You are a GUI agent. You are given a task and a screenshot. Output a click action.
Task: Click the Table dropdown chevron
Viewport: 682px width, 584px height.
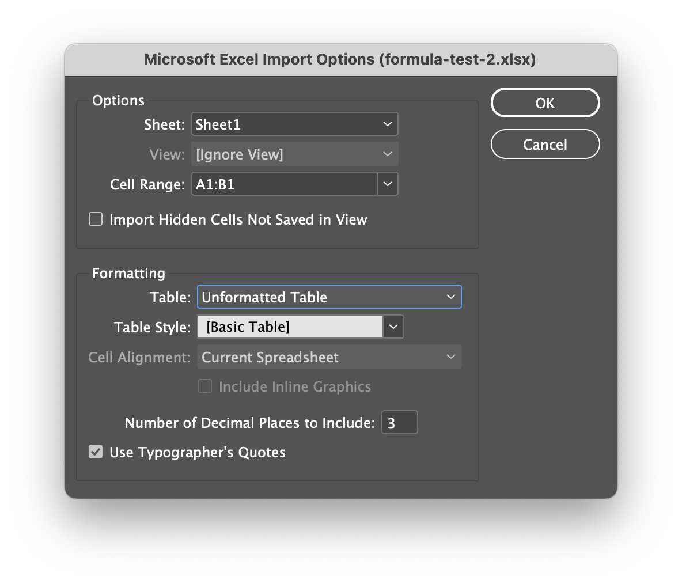click(451, 296)
